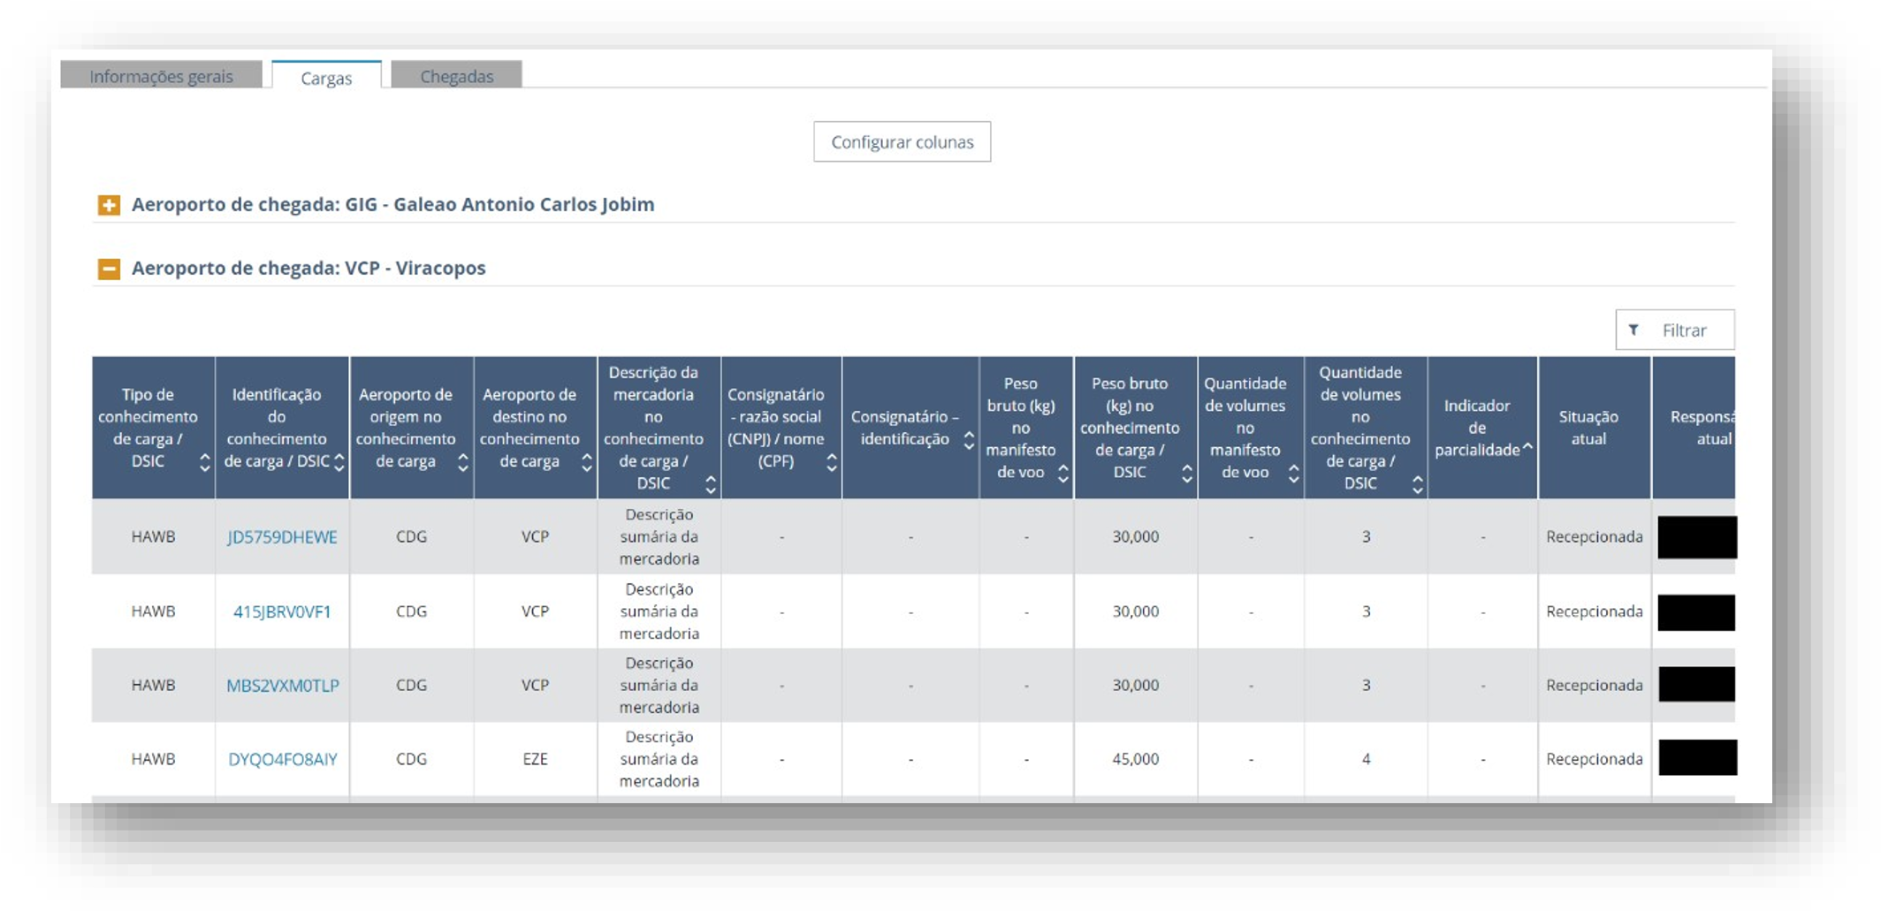Sort by Aeroporto de origem column
The width and height of the screenshot is (1881, 911).
462,462
